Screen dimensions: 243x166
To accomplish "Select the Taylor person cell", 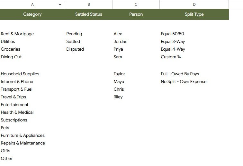I will pyautogui.click(x=136, y=74).
